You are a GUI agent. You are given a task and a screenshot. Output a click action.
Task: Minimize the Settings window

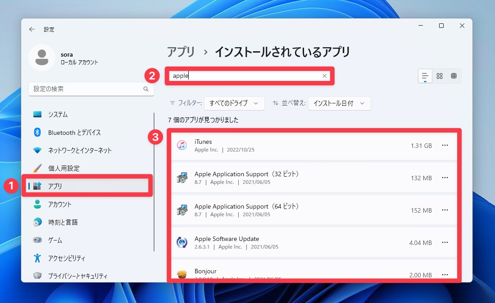pos(421,26)
